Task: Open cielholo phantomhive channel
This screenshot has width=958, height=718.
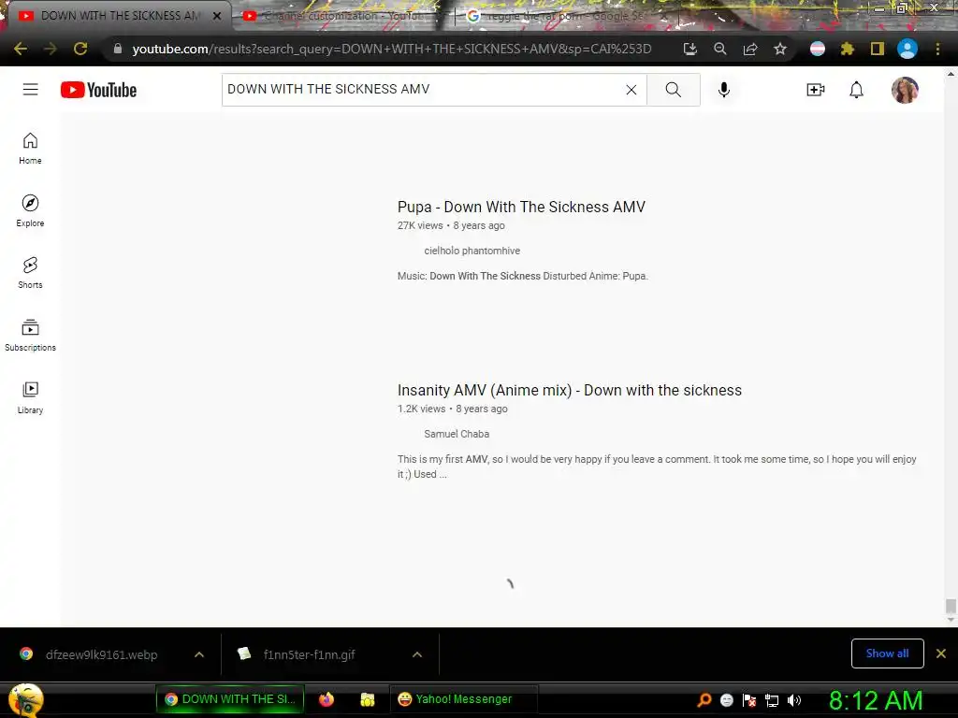Action: click(x=472, y=251)
